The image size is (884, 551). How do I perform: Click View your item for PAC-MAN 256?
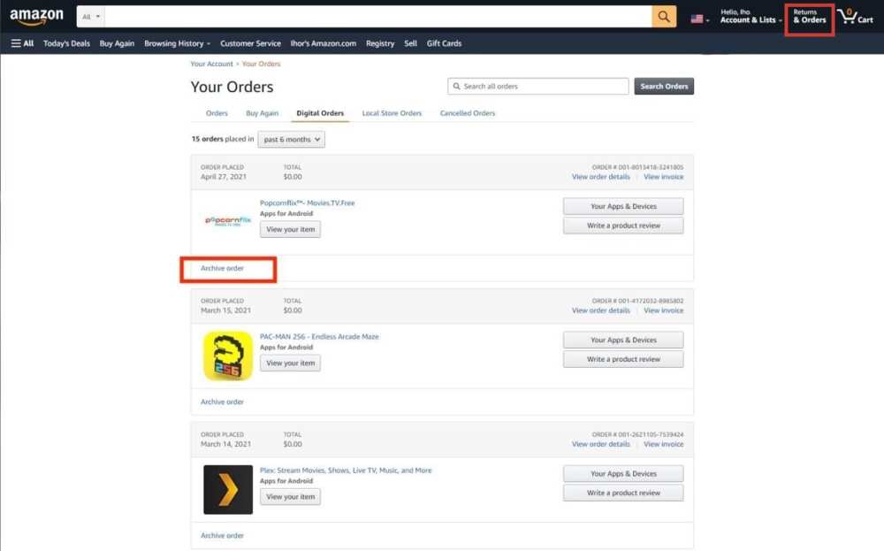[290, 364]
